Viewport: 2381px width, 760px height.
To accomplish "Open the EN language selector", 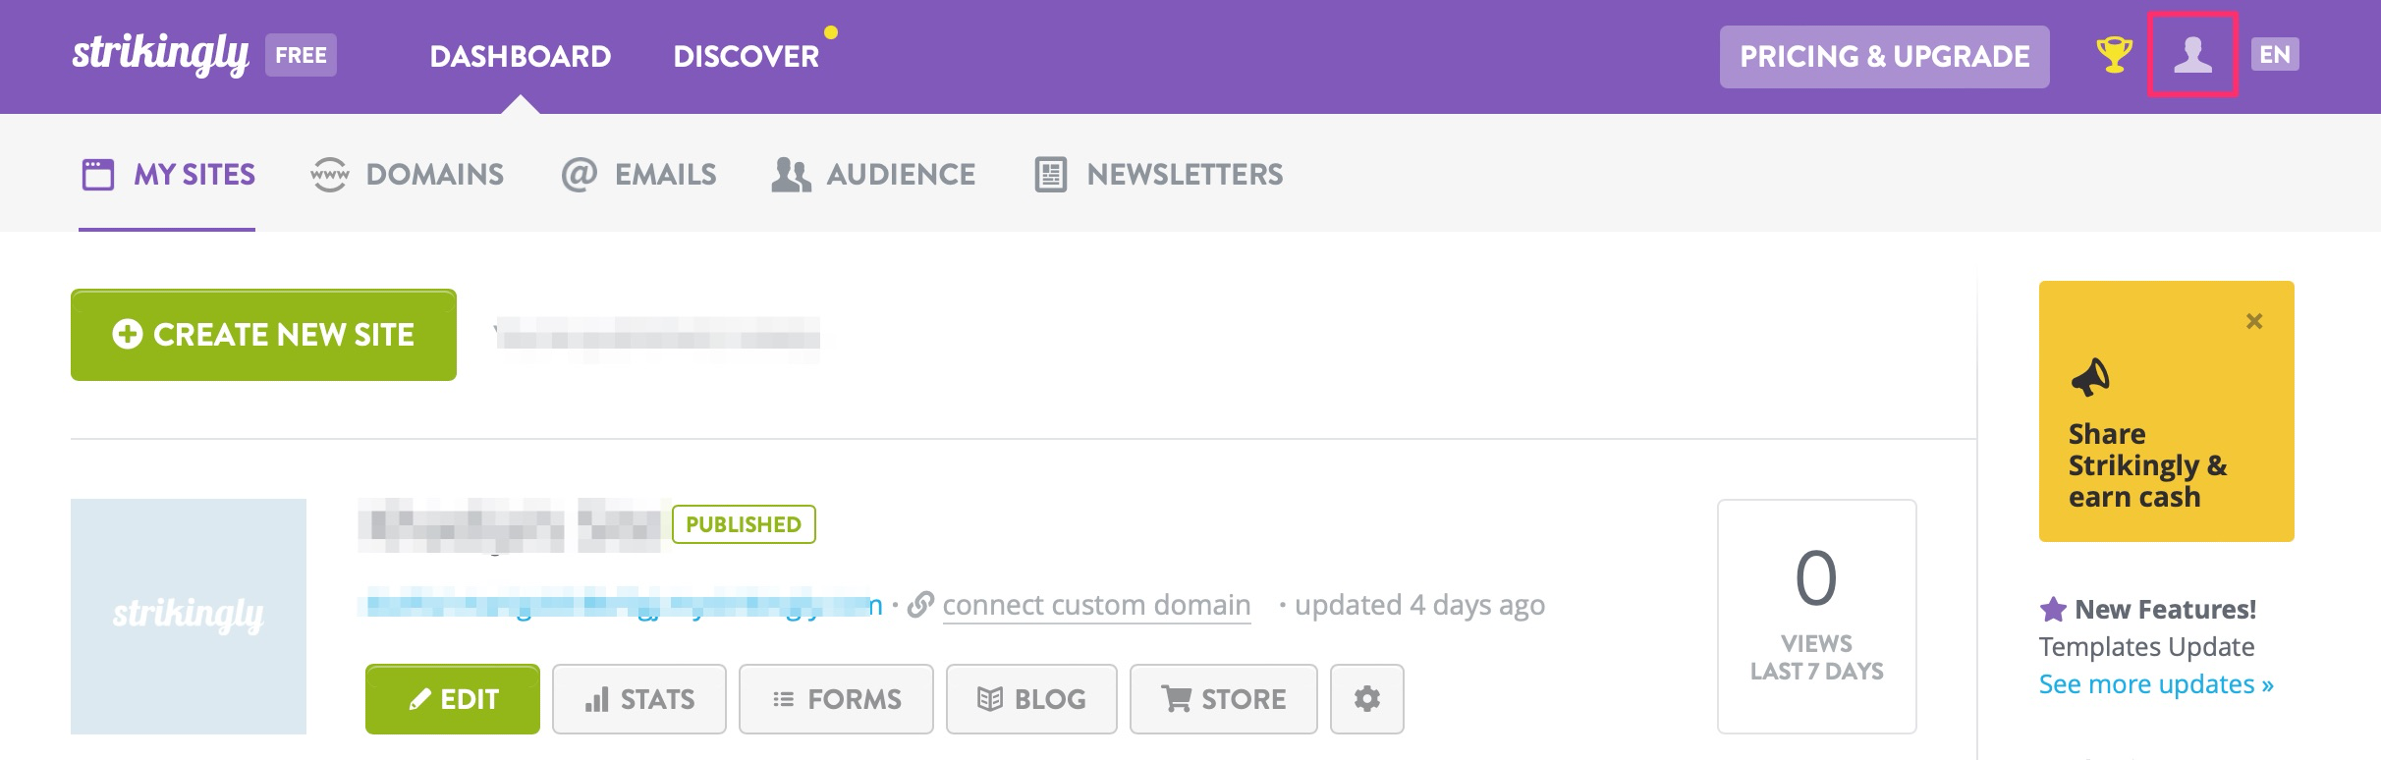I will (x=2275, y=55).
